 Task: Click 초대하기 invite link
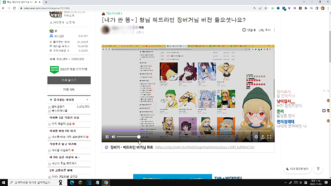(83, 36)
